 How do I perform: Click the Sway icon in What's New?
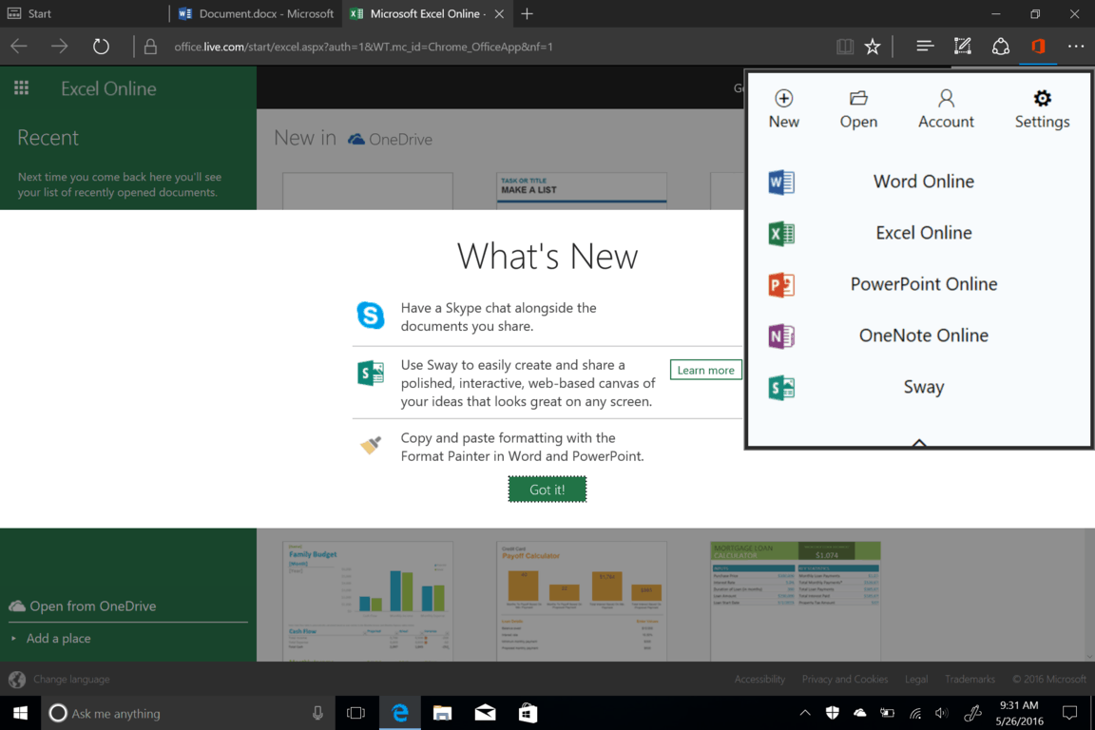(371, 373)
